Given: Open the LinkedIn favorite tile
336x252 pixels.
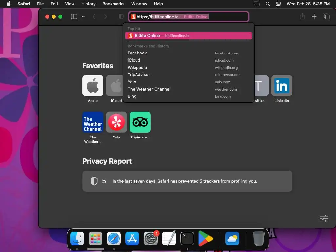Looking at the screenshot, I should [x=282, y=86].
